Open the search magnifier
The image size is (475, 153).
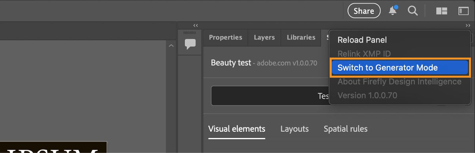point(413,11)
